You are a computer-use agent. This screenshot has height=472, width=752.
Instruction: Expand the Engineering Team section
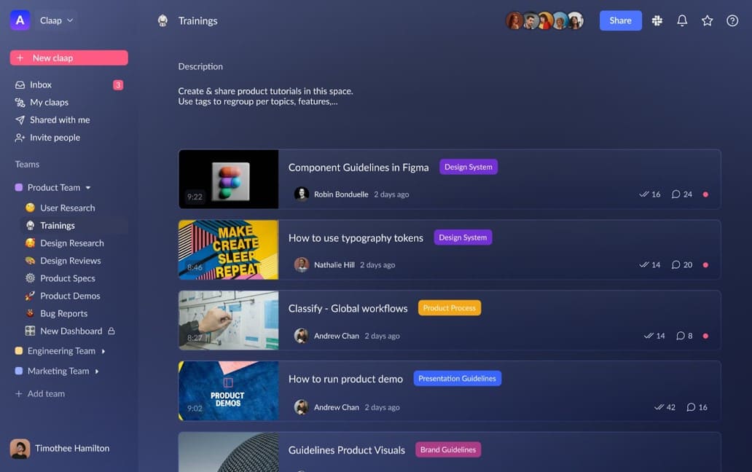tap(103, 351)
